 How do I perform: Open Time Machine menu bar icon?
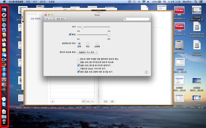134,2
